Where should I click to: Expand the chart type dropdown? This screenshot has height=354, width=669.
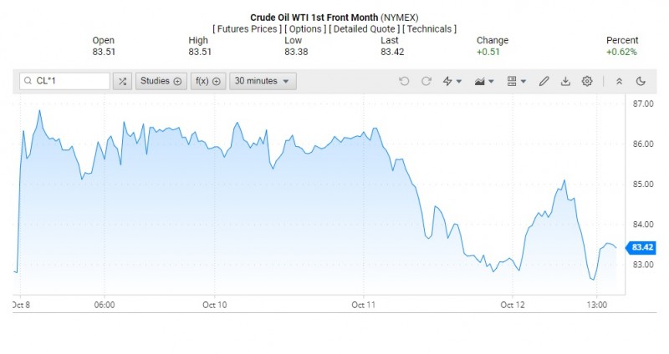click(x=483, y=81)
